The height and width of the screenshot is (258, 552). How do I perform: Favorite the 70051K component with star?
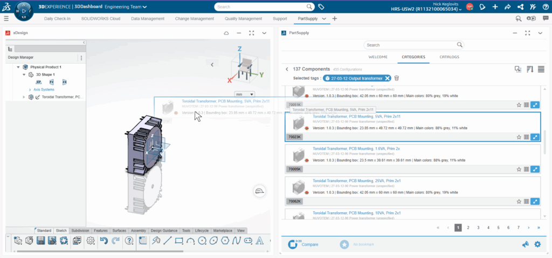[x=519, y=104]
